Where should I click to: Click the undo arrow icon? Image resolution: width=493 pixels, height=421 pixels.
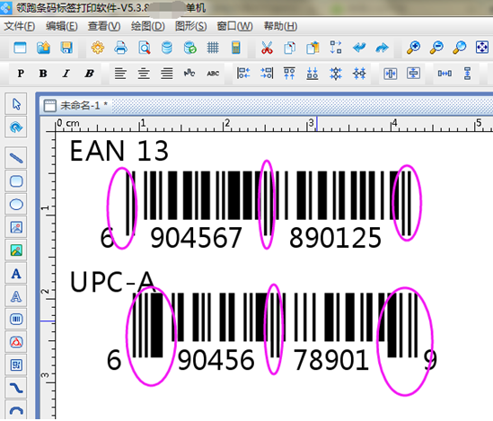[x=359, y=48]
